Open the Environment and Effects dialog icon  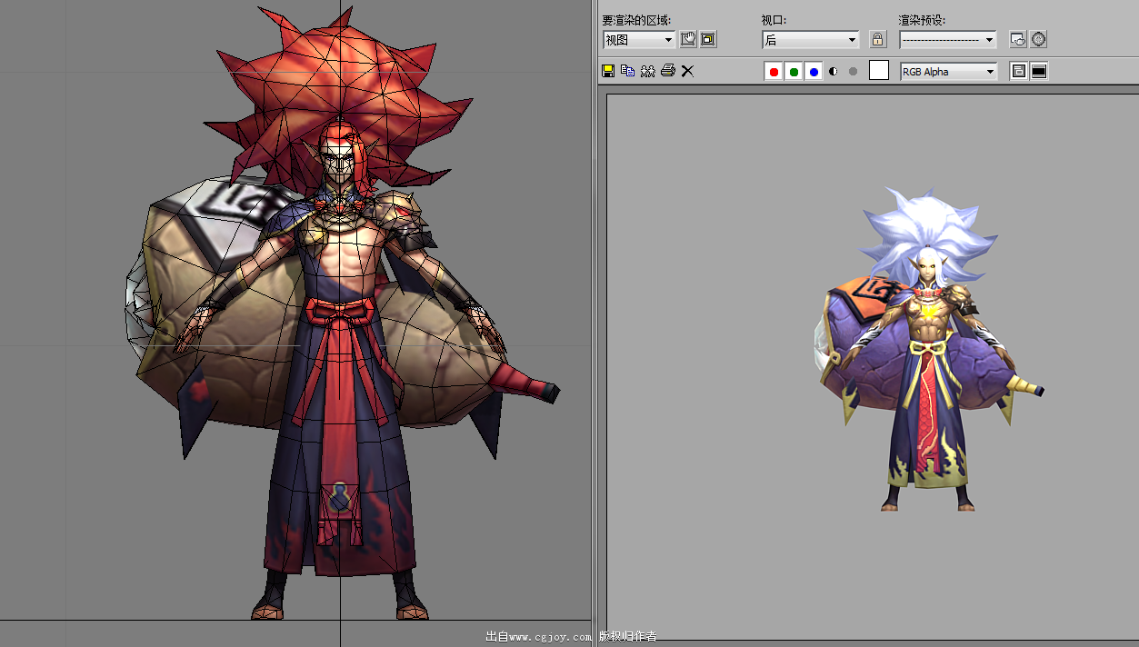[x=1039, y=39]
